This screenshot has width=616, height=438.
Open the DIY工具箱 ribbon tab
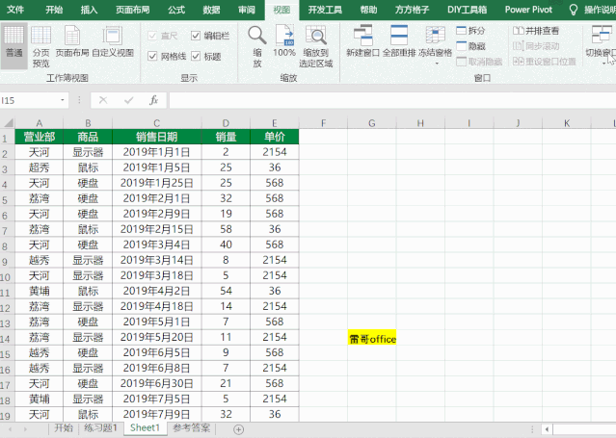(x=468, y=10)
